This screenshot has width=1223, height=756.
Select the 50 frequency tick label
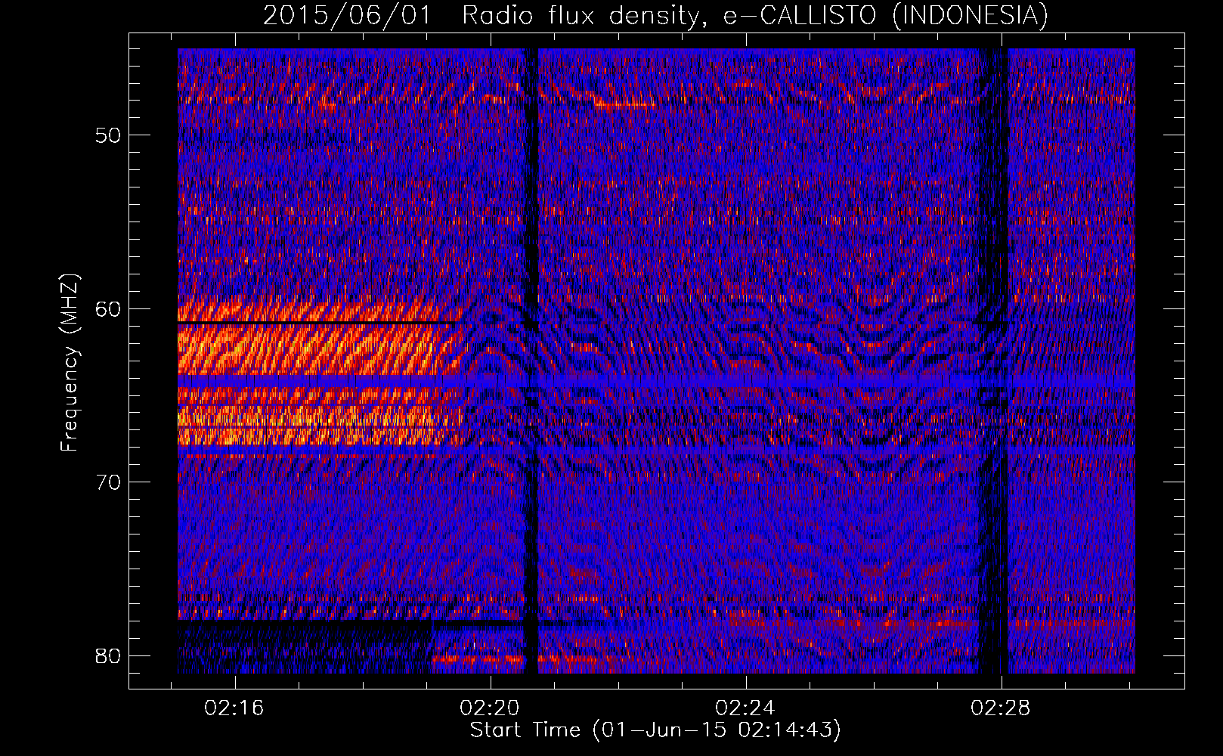[109, 135]
